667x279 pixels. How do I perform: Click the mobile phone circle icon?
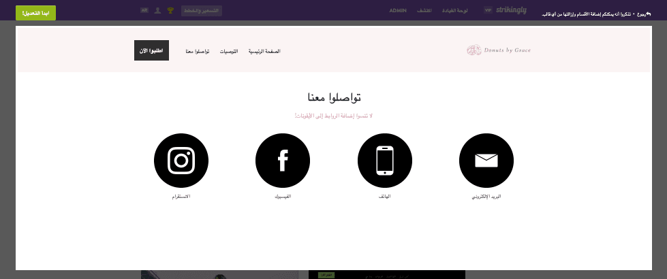click(x=385, y=161)
